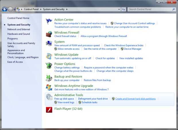This screenshot has width=178, height=130.
Task: Click the System computer icon
Action: point(49,43)
